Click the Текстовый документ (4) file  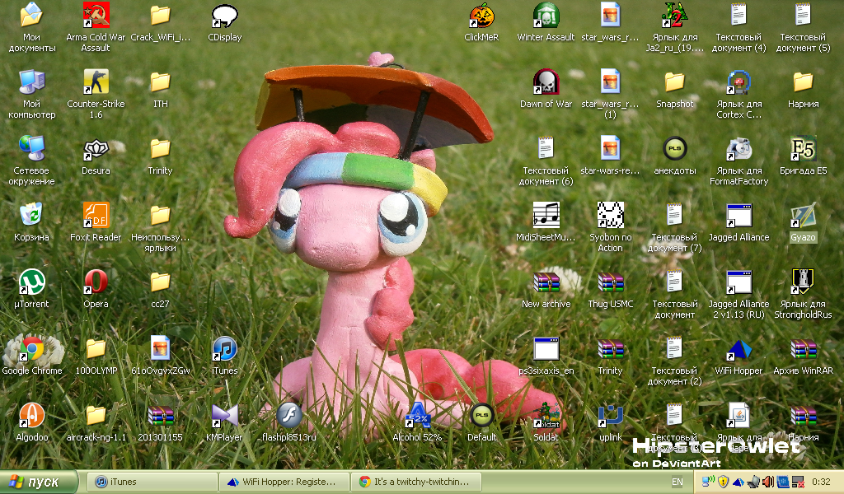click(x=738, y=15)
